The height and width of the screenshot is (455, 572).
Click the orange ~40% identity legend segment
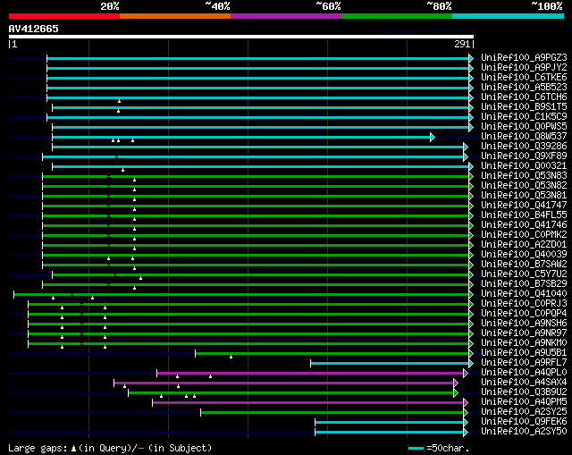click(x=174, y=16)
